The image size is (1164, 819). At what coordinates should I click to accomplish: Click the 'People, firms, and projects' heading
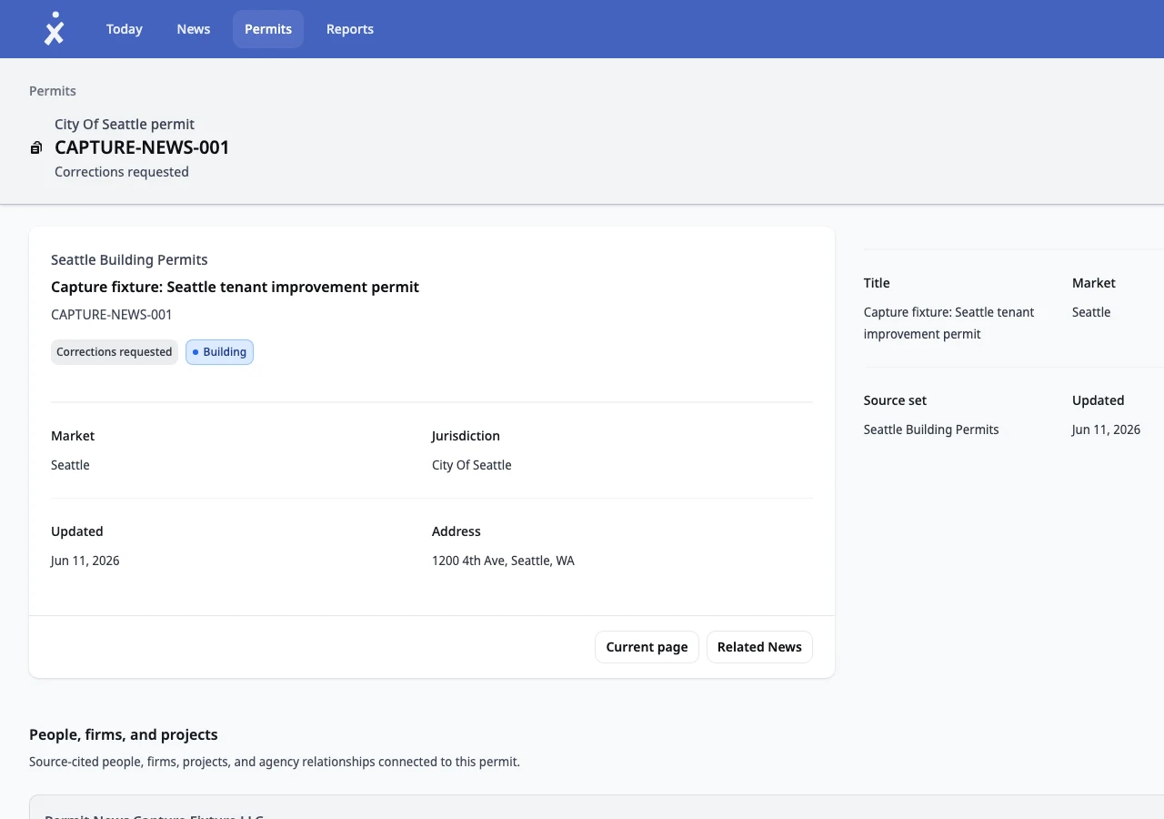click(x=124, y=734)
